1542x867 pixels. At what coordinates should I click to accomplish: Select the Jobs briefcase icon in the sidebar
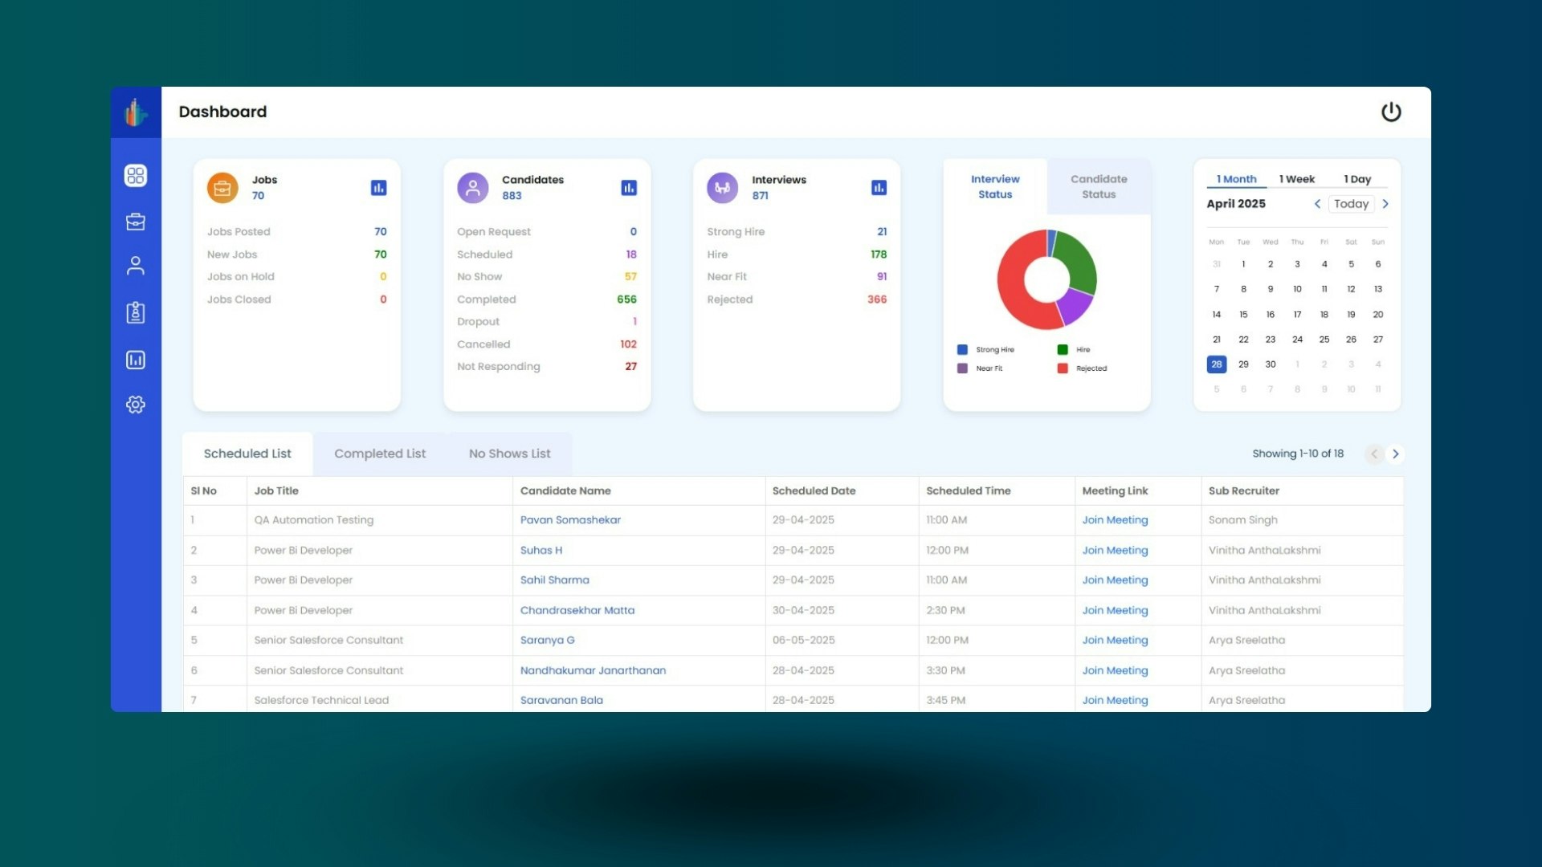(x=136, y=222)
